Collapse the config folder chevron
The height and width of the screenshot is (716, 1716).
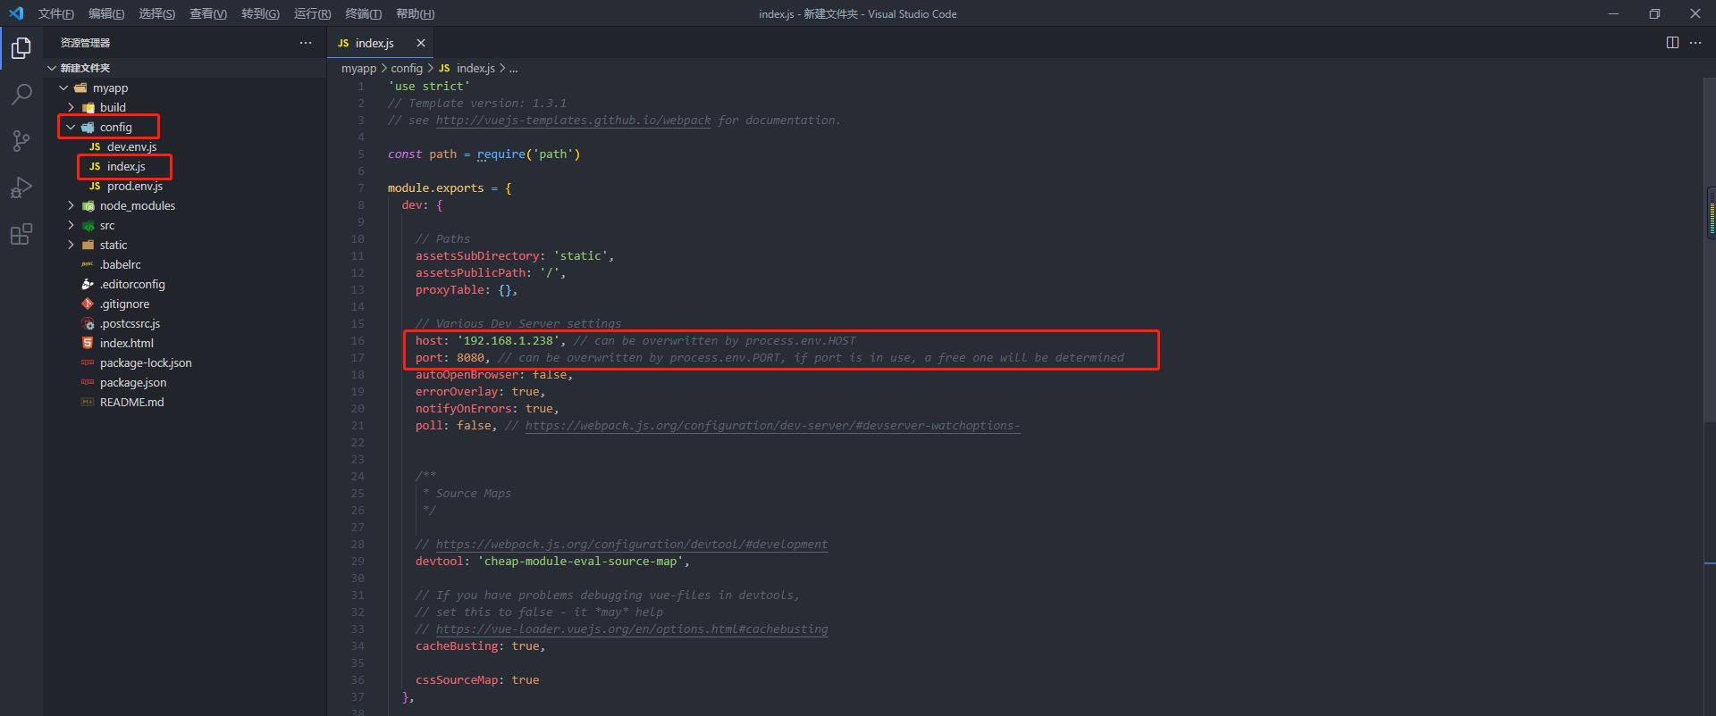71,127
